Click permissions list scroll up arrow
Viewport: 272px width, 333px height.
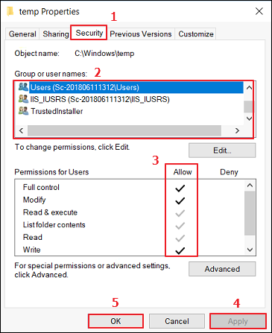tap(250, 185)
